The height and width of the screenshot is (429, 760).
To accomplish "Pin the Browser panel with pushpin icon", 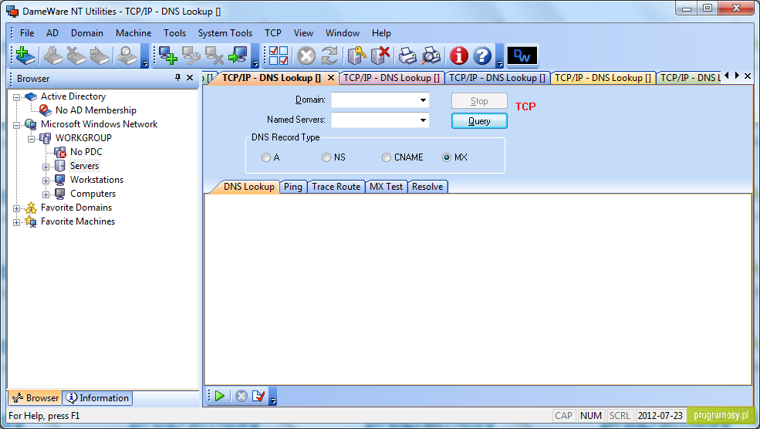I will coord(177,78).
